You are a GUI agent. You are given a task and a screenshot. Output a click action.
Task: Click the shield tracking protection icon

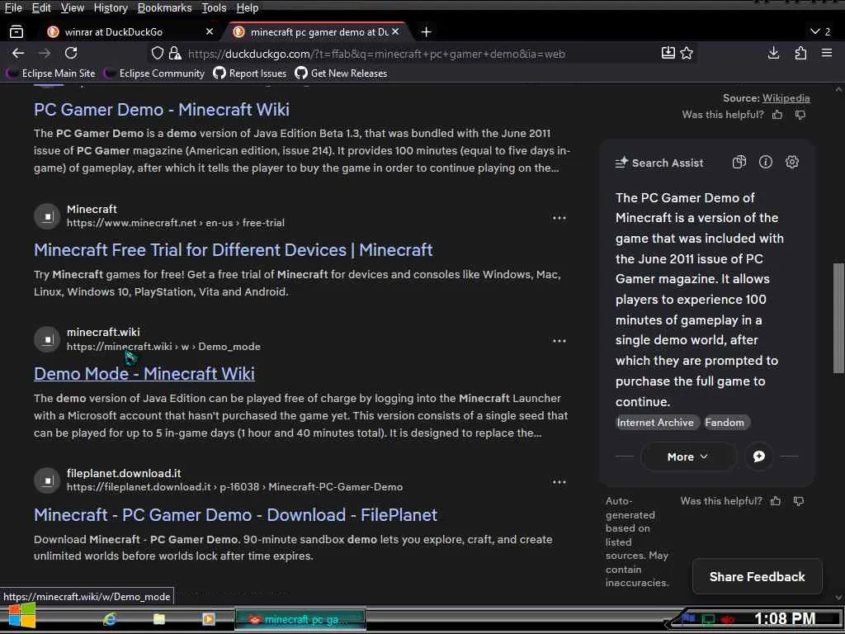click(x=158, y=54)
